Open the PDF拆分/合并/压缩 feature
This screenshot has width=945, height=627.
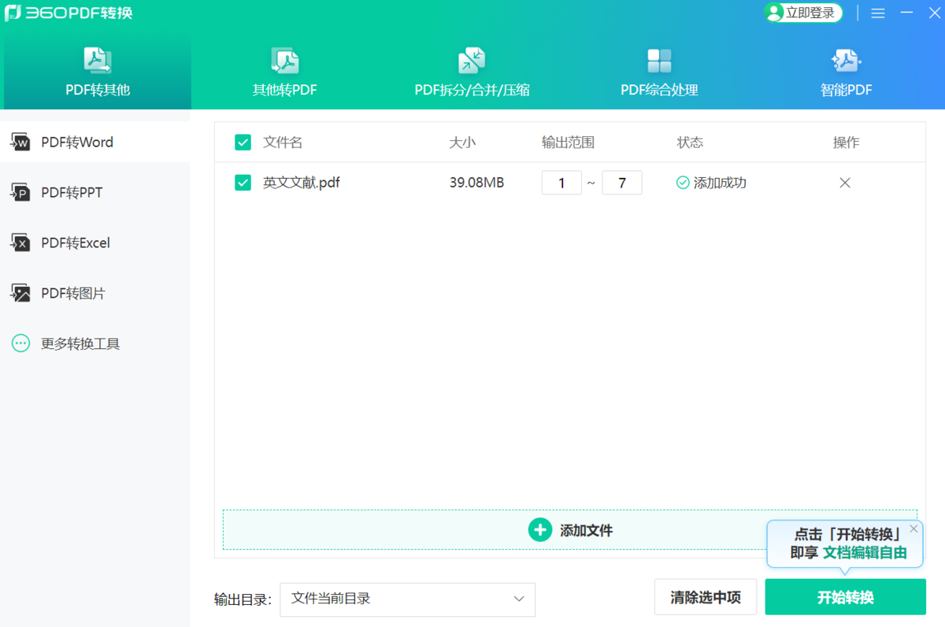coord(472,71)
